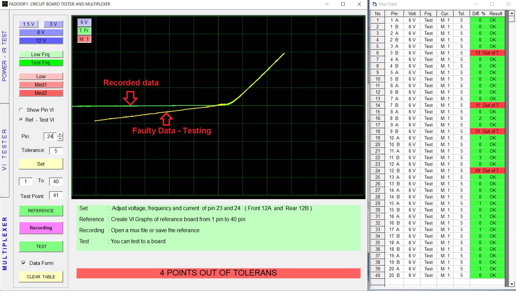The image size is (516, 291).
Task: Enable Show Pin VI radio option
Action: click(x=21, y=110)
